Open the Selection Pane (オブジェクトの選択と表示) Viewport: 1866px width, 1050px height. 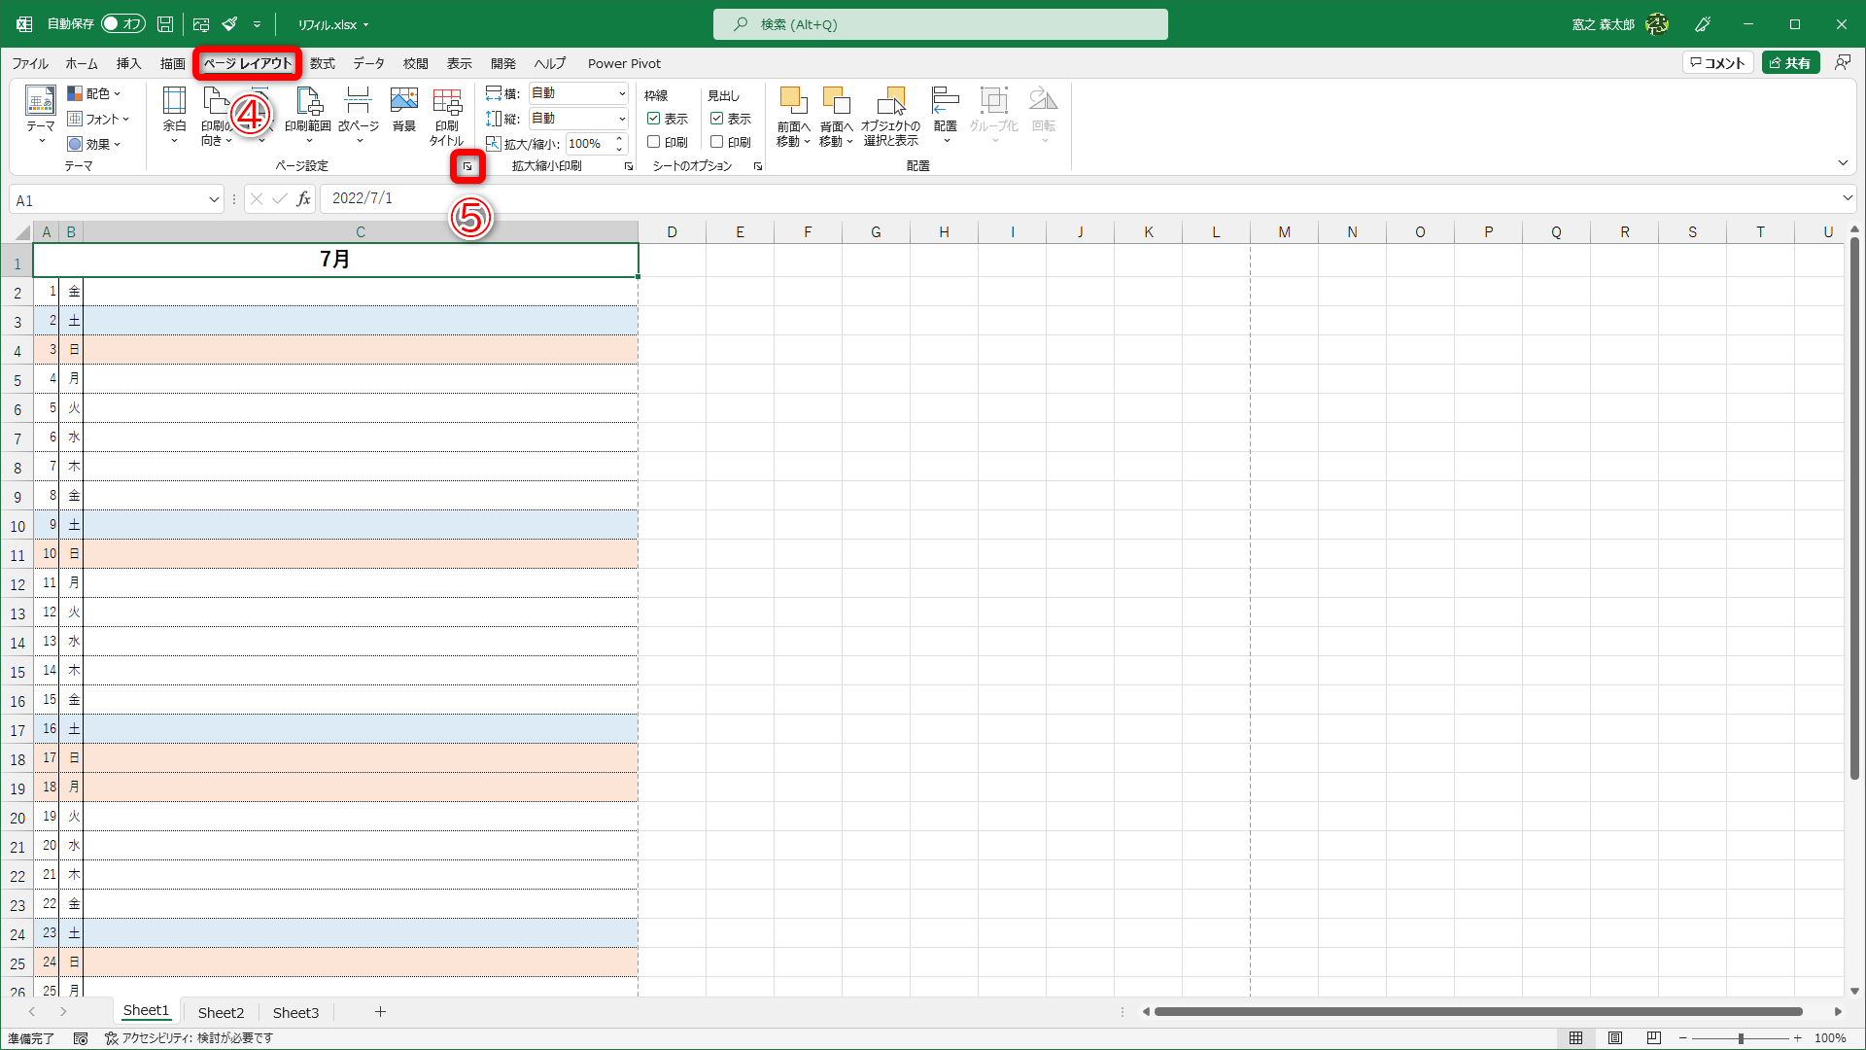click(x=890, y=115)
